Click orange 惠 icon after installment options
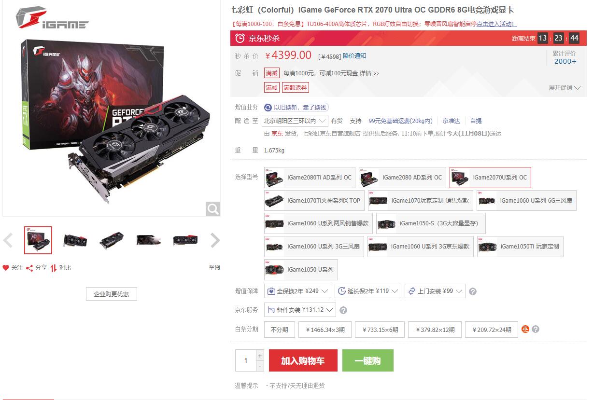Viewport: 593px width, 400px height. coord(525,330)
